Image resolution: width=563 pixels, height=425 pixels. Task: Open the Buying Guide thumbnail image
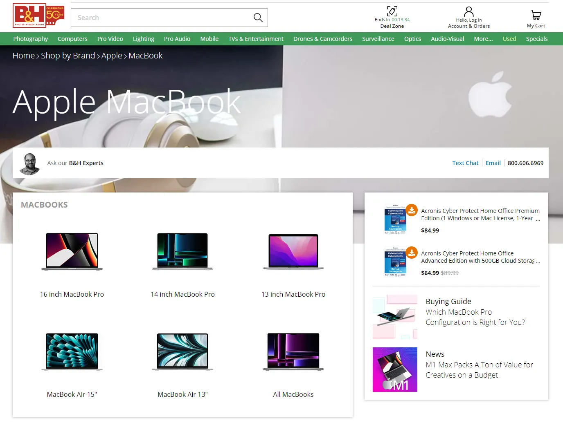tap(395, 317)
